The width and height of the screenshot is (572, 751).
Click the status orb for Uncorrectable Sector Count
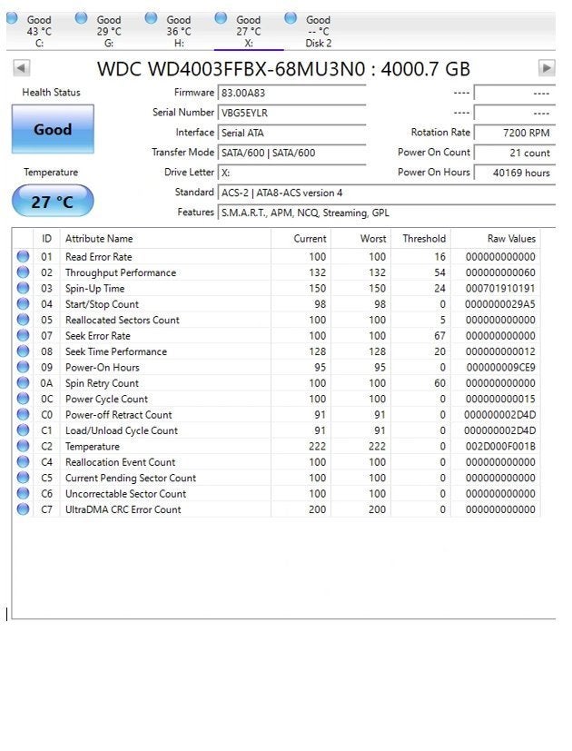[23, 494]
